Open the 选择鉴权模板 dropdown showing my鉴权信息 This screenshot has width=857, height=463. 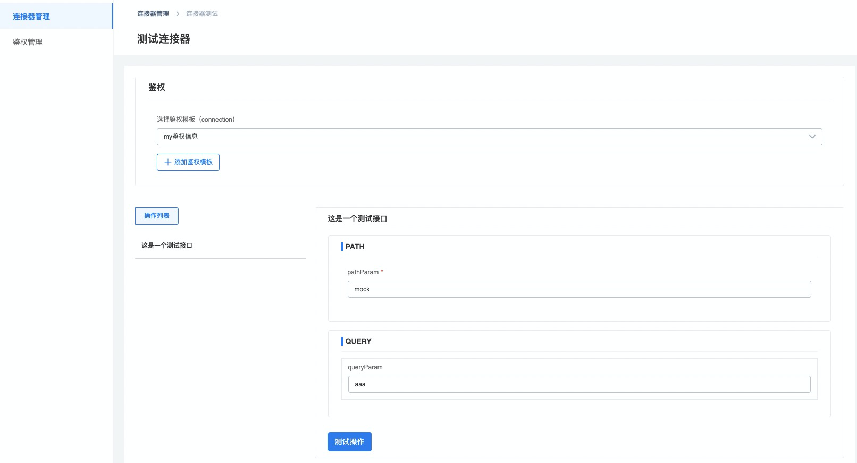tap(478, 137)
